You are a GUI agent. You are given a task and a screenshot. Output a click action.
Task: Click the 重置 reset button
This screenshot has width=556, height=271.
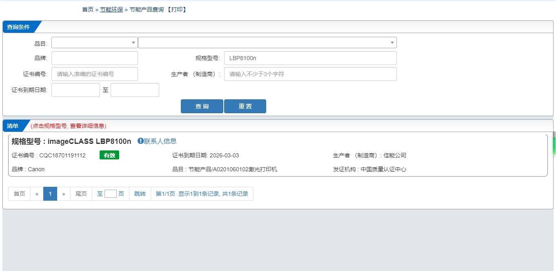[x=245, y=106]
